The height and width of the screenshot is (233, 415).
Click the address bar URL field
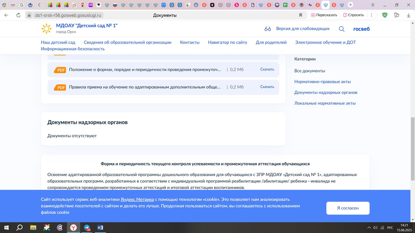click(68, 16)
